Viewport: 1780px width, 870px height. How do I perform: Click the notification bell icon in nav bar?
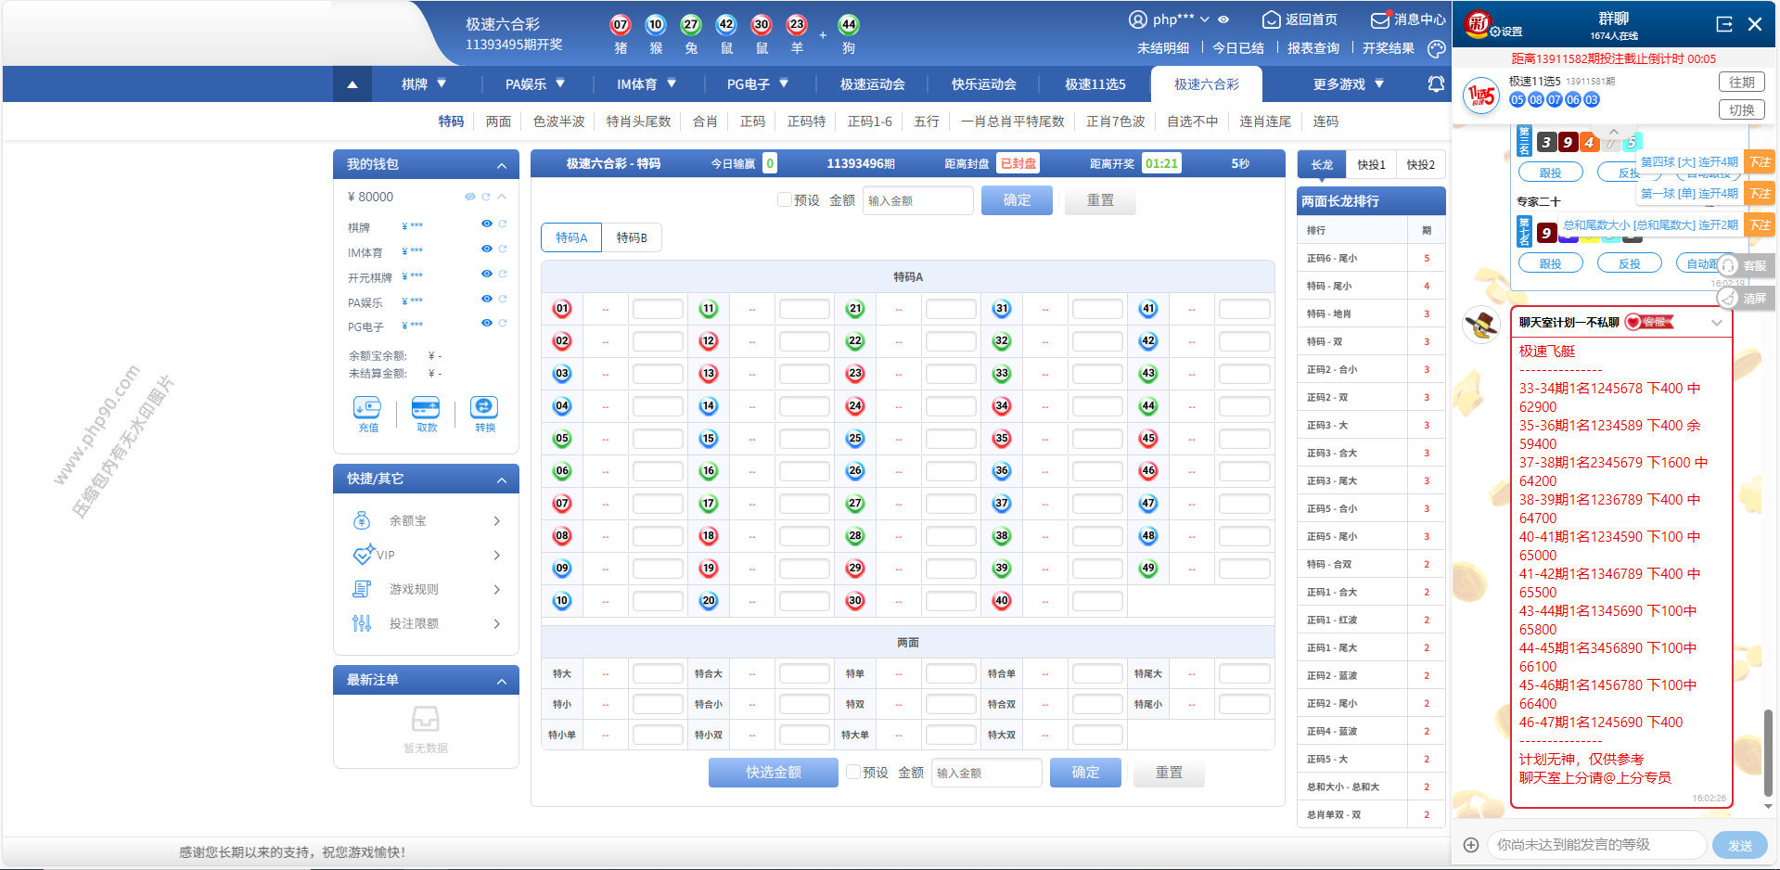pos(1436,84)
